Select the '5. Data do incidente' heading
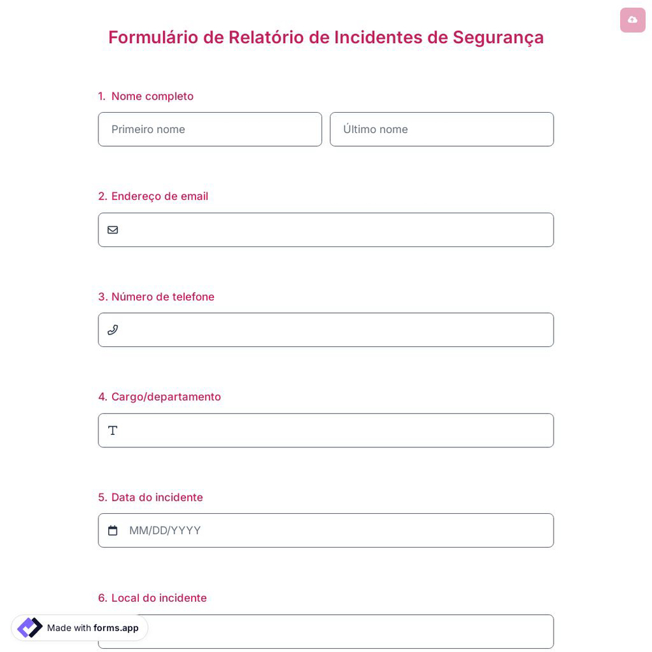The width and height of the screenshot is (652, 652). point(150,497)
